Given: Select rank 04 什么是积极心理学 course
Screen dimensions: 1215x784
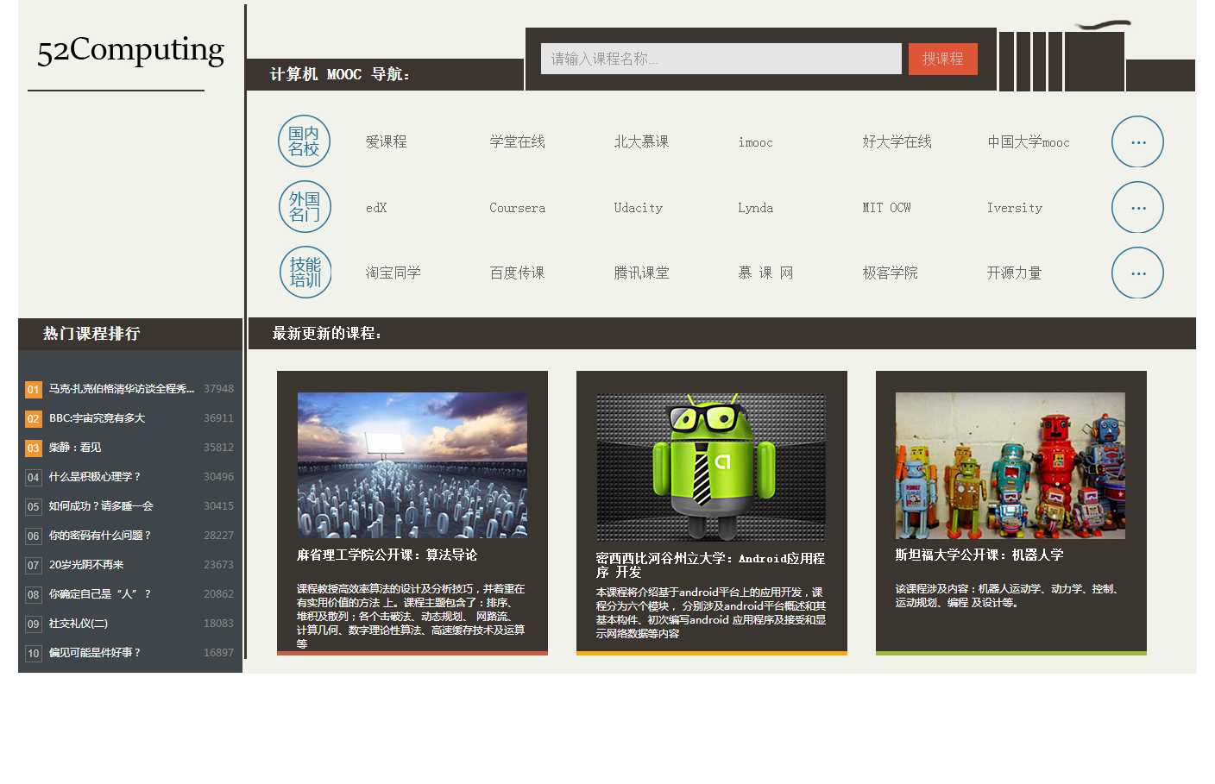Looking at the screenshot, I should [x=95, y=477].
